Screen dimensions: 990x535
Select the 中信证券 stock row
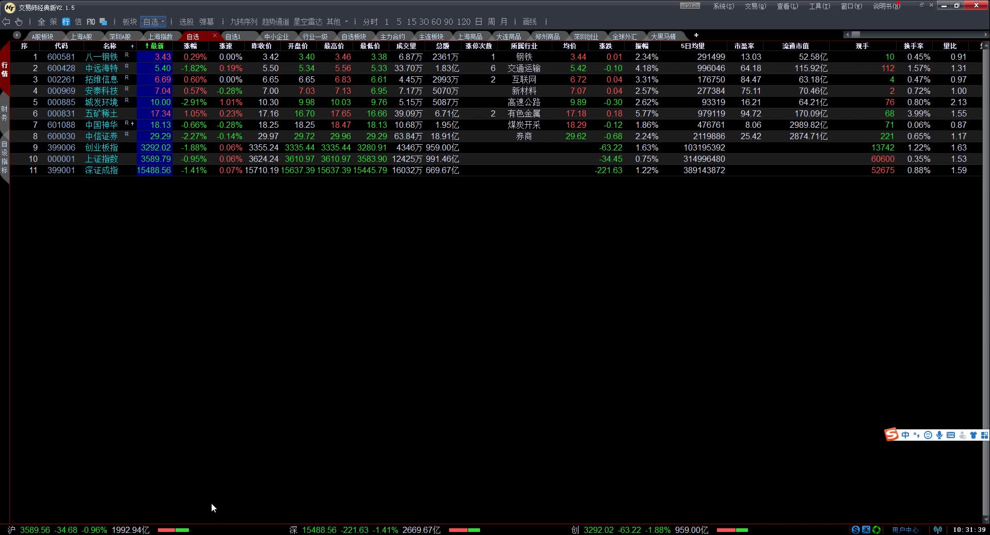coord(496,136)
